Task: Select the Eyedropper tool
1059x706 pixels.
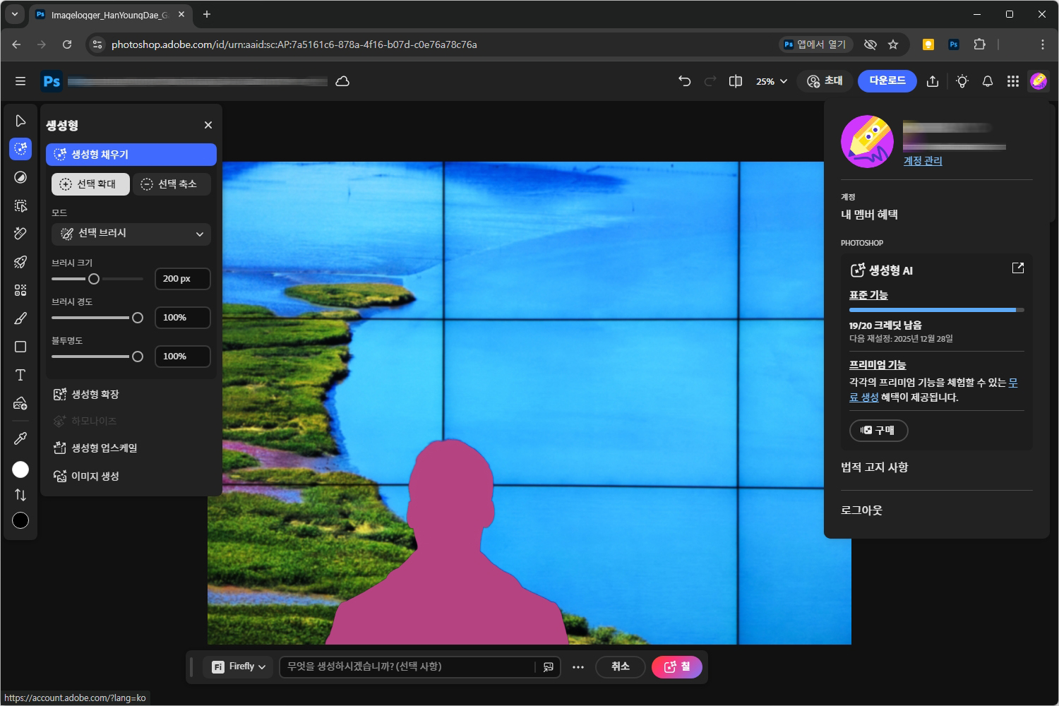Action: pyautogui.click(x=20, y=438)
